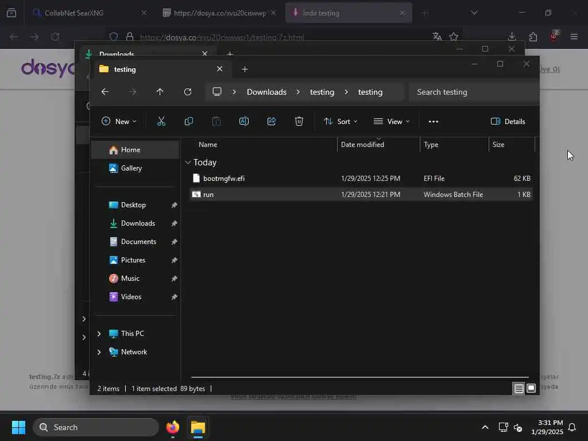
Task: Open Videos in the quick access list
Action: pos(135,297)
